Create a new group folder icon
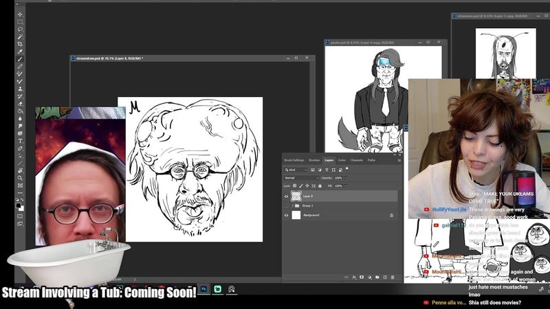 pos(377,277)
